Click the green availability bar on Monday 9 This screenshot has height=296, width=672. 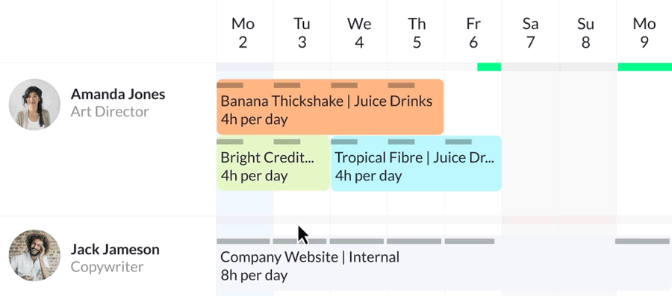click(x=644, y=66)
